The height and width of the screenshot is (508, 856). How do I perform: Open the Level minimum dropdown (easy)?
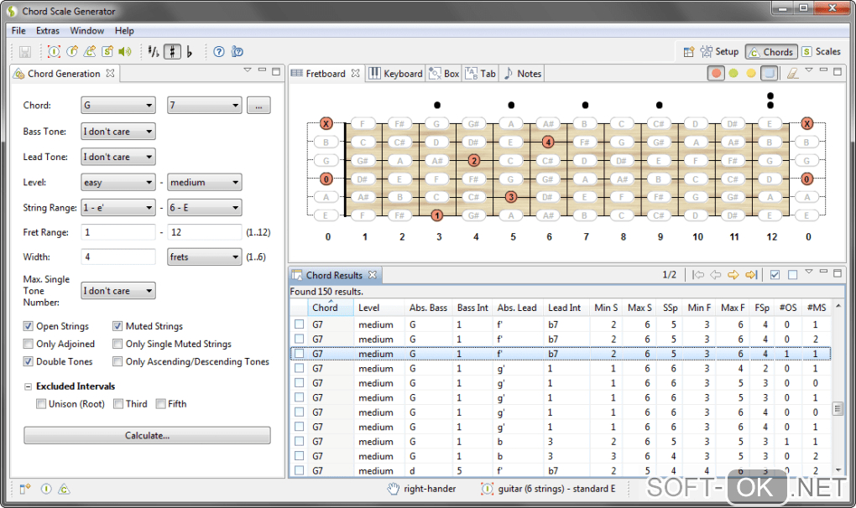118,183
